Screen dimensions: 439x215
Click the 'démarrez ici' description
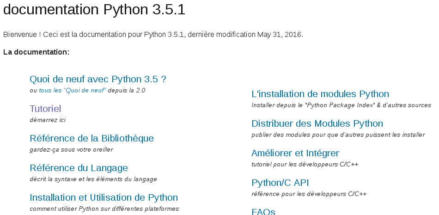tap(48, 120)
